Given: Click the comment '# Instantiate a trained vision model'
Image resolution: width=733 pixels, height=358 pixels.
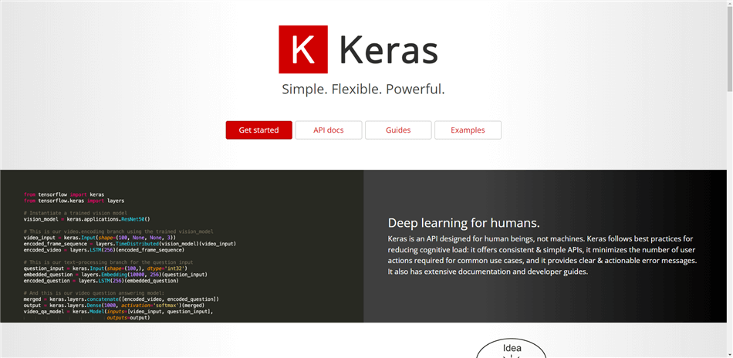Looking at the screenshot, I should coord(76,213).
